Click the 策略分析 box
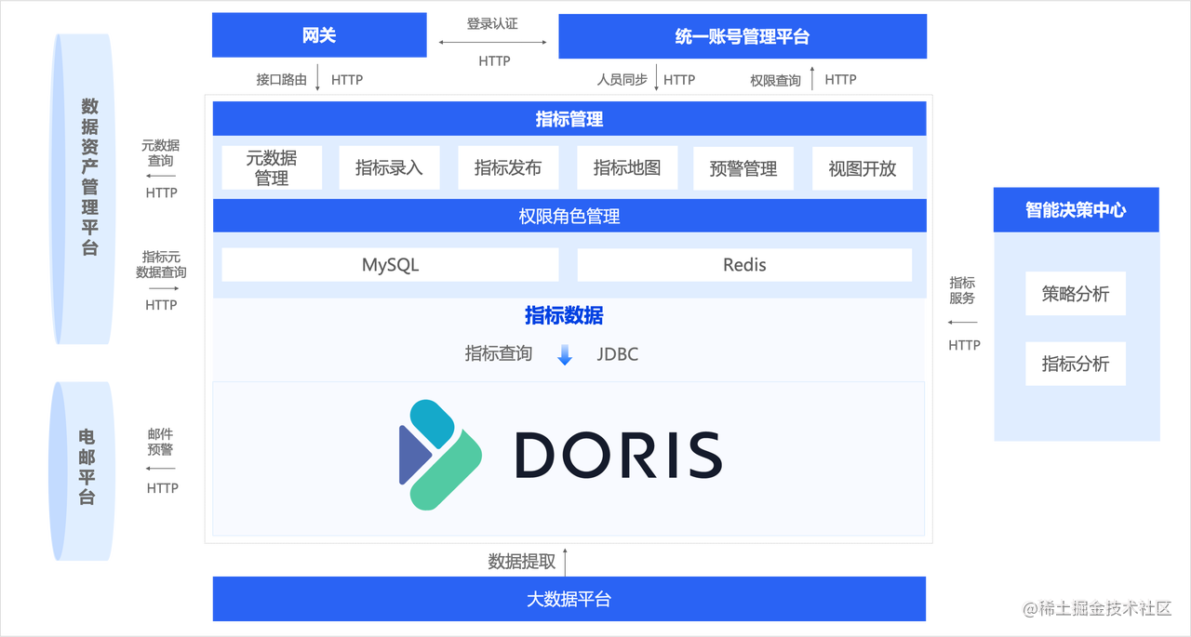1191x637 pixels. (1075, 293)
